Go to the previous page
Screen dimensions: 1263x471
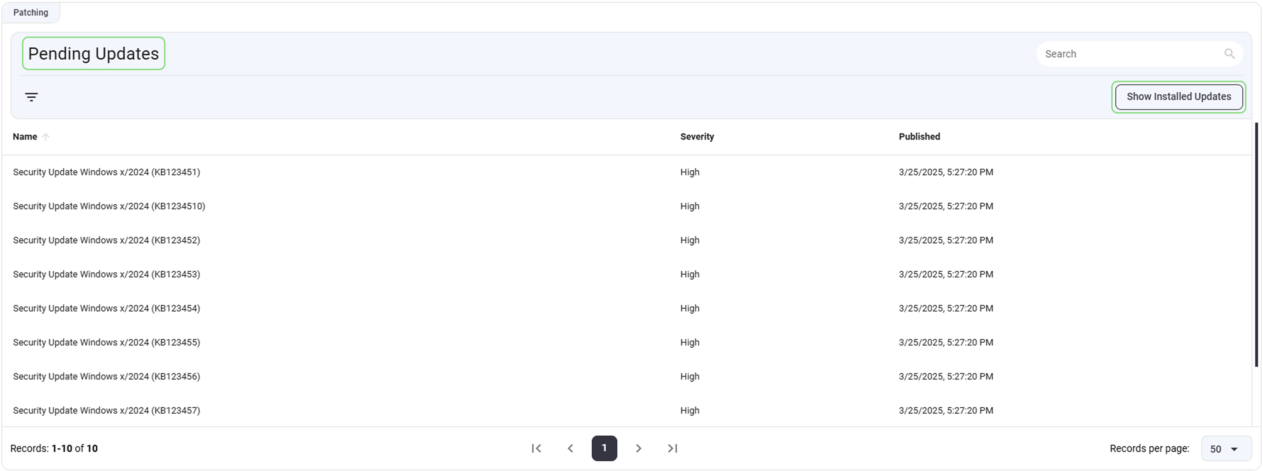point(570,448)
